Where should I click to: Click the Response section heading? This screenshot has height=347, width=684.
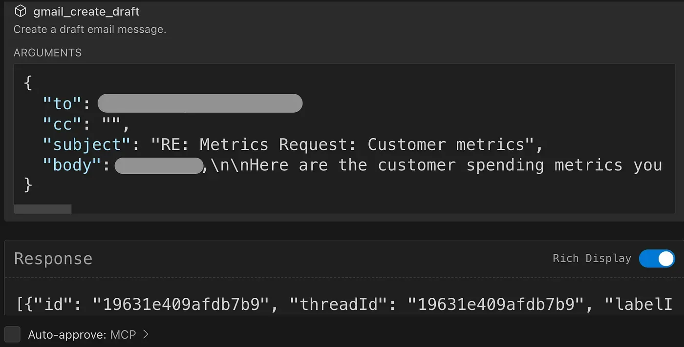tap(53, 258)
